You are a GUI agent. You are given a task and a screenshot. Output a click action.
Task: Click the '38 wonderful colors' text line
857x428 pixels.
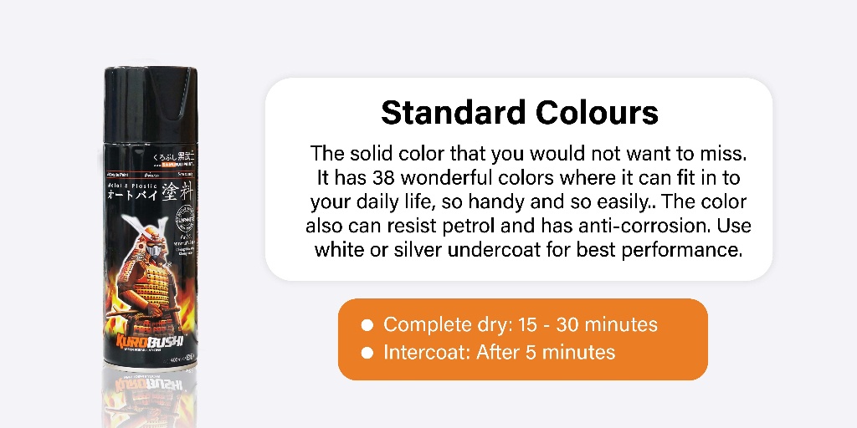tap(528, 178)
